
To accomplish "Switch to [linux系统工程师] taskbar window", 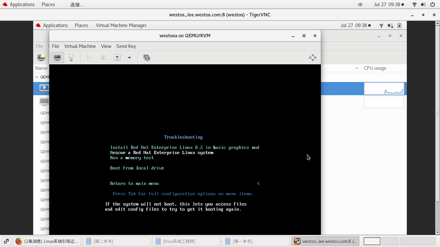I will [x=186, y=241].
